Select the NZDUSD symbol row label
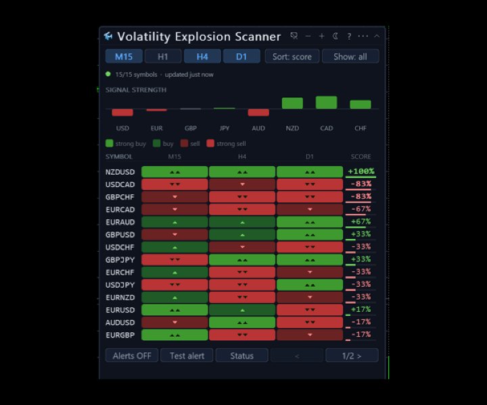The image size is (487, 405). 120,172
